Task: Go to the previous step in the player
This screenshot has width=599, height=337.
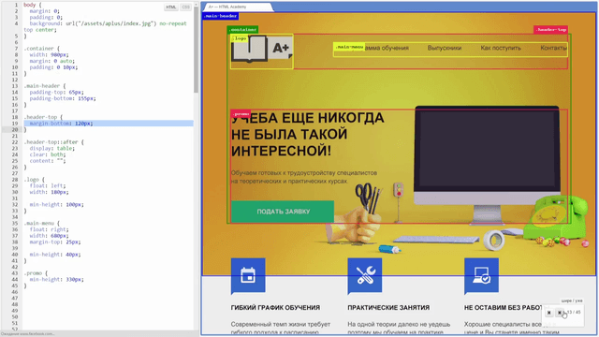Action: [x=549, y=313]
